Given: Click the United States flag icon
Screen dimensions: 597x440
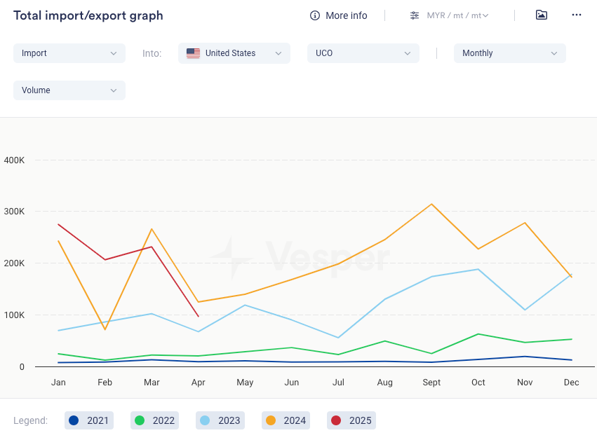Looking at the screenshot, I should [193, 53].
